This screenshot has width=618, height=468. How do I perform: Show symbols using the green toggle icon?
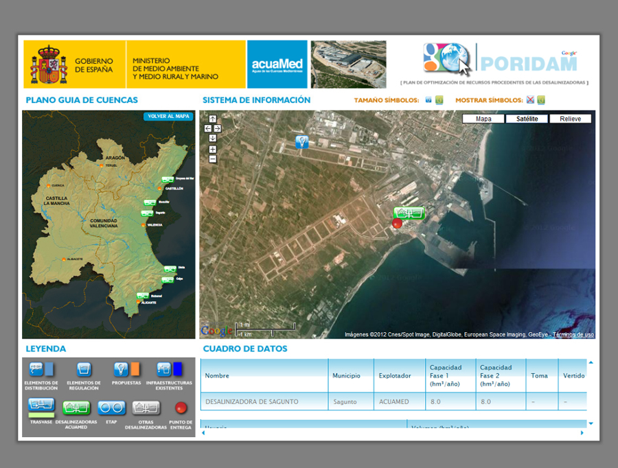coord(542,100)
